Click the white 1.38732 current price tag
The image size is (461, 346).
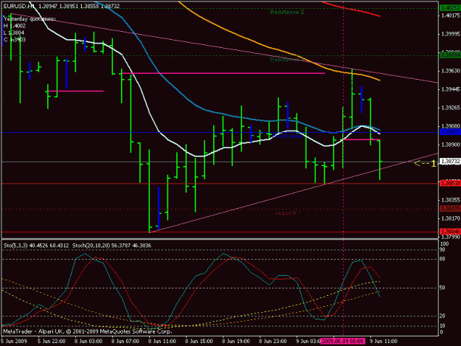tap(450, 162)
